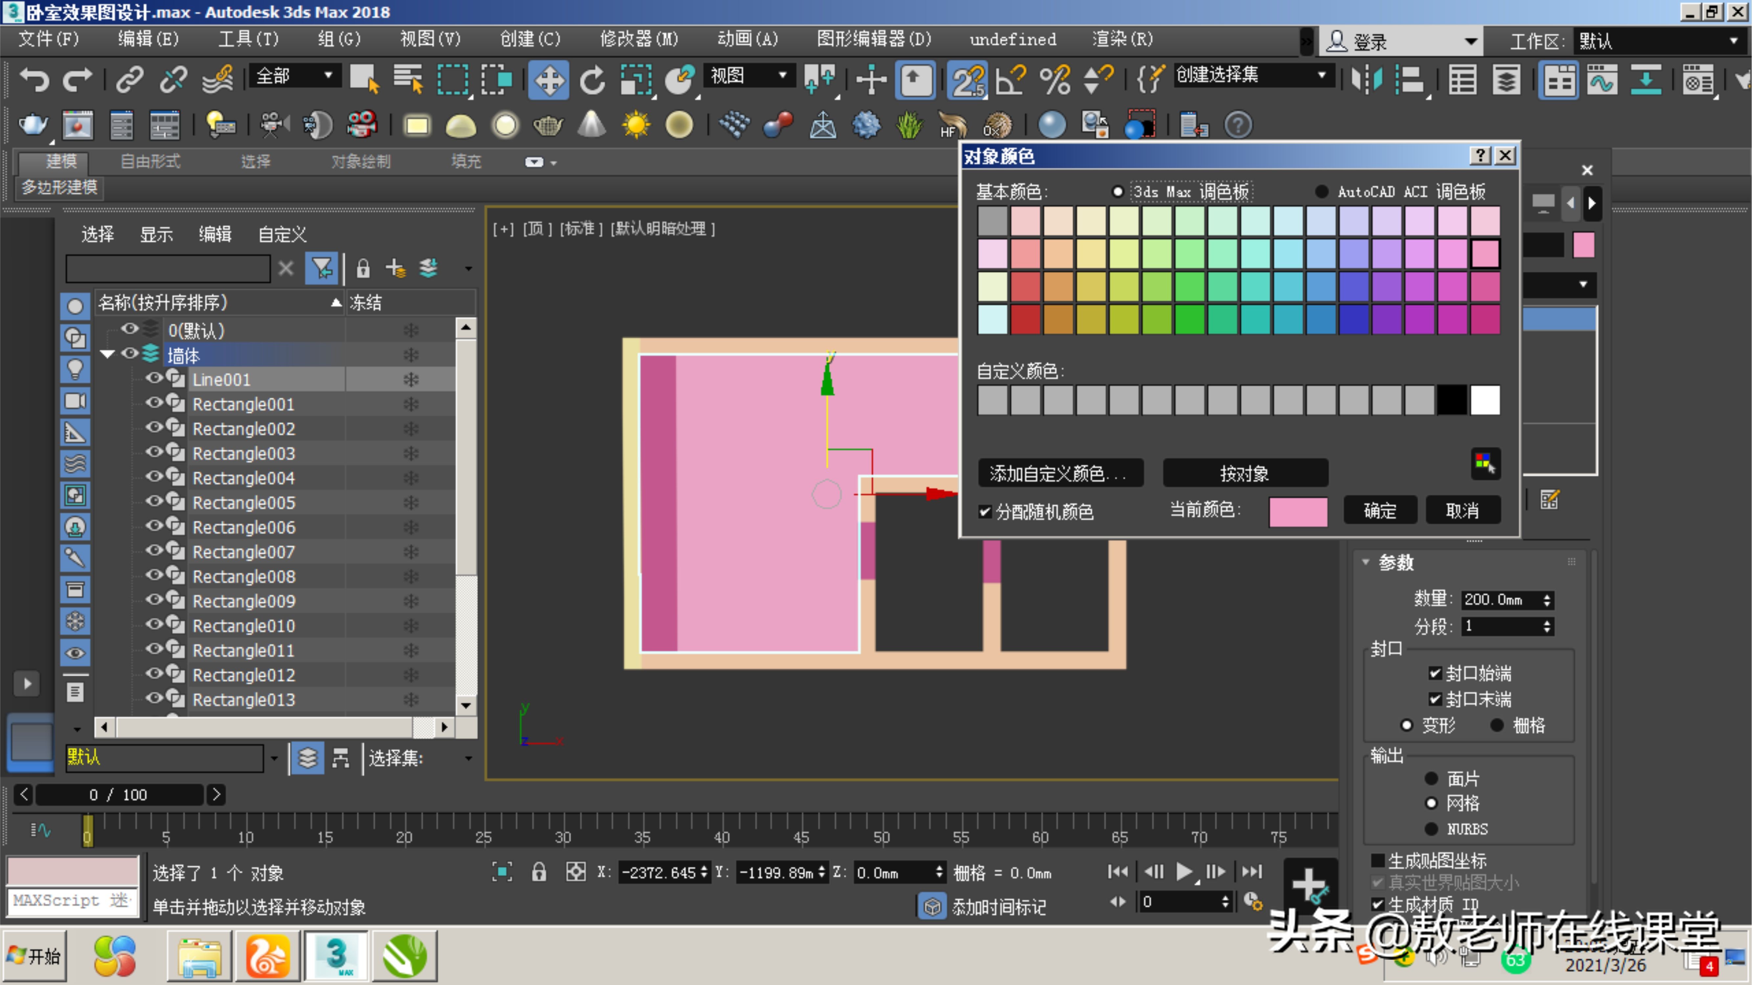Disable the 封口始端 checkbox

pos(1435,673)
